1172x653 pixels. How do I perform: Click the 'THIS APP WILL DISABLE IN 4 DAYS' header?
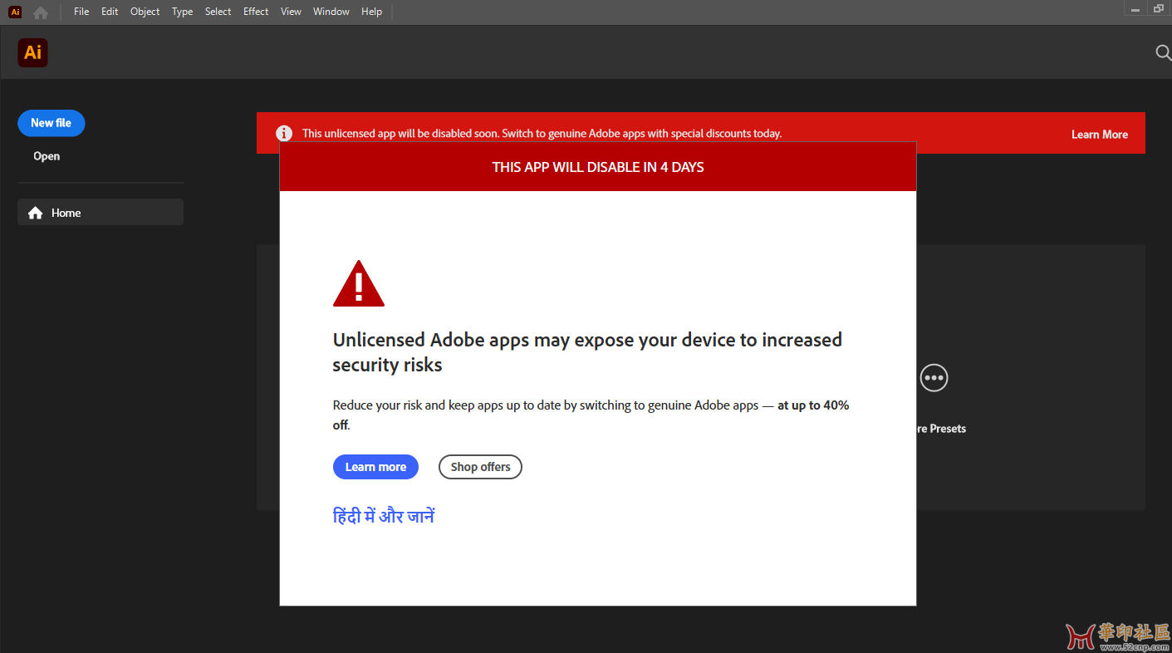pyautogui.click(x=598, y=167)
